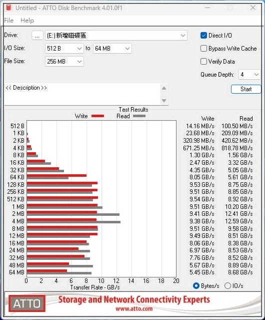265x320 pixels.
Task: Click the red Write legend marker
Action: pos(97,116)
